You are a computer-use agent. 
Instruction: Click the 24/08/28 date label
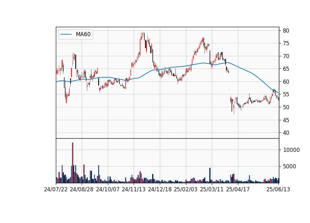(82, 189)
